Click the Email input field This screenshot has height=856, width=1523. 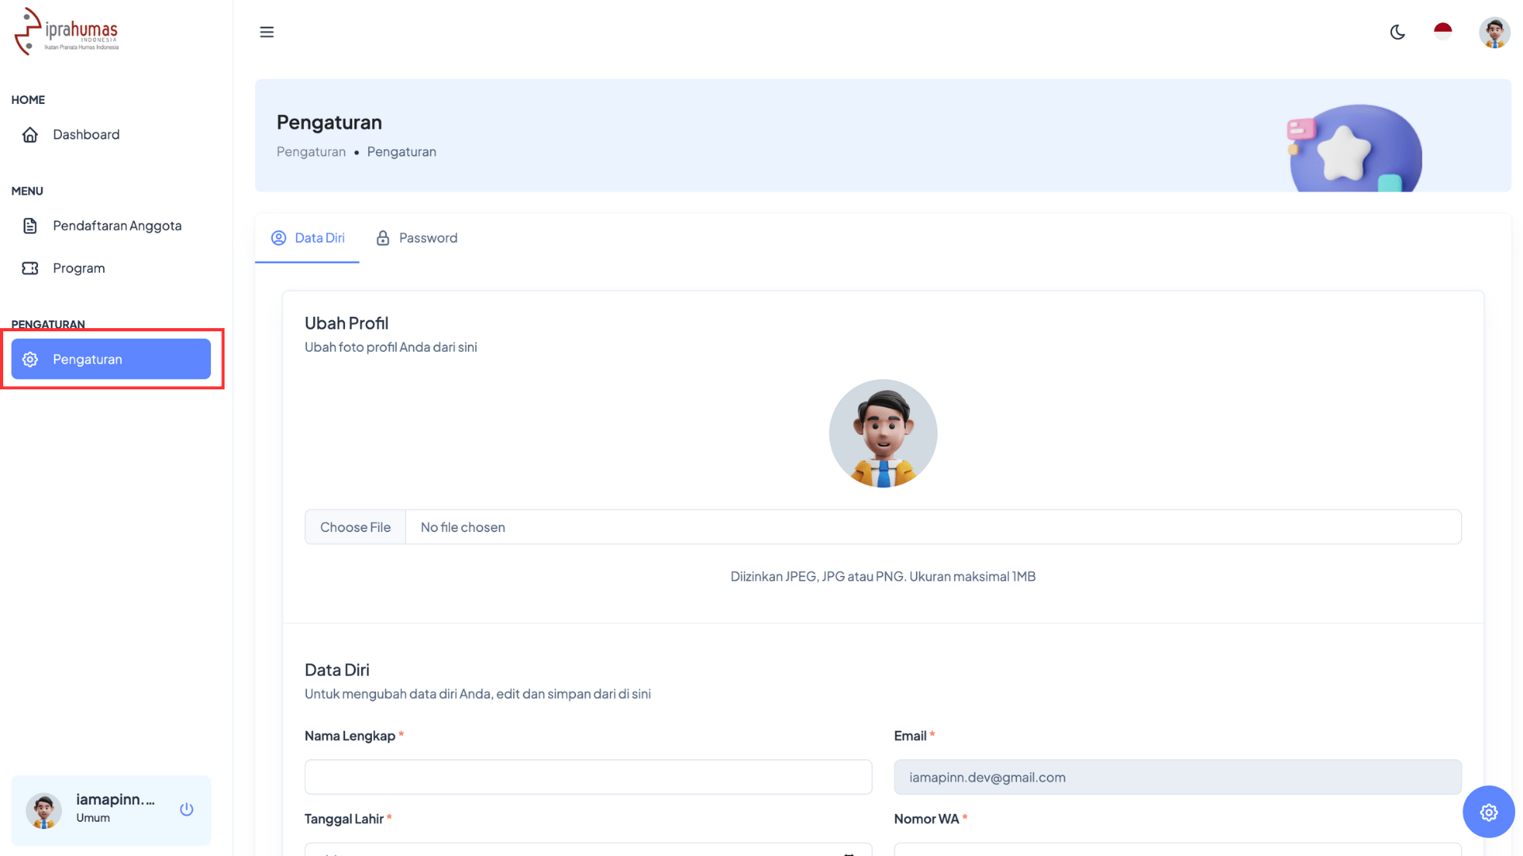point(1177,777)
